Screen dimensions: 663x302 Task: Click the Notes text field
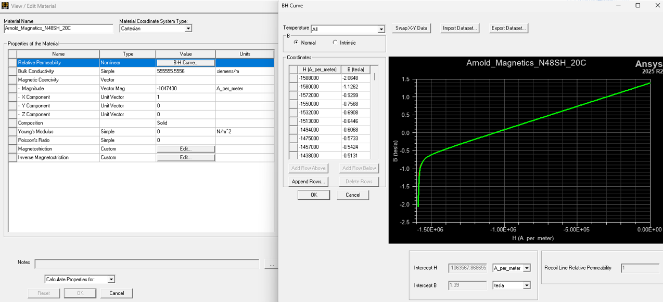tap(147, 264)
